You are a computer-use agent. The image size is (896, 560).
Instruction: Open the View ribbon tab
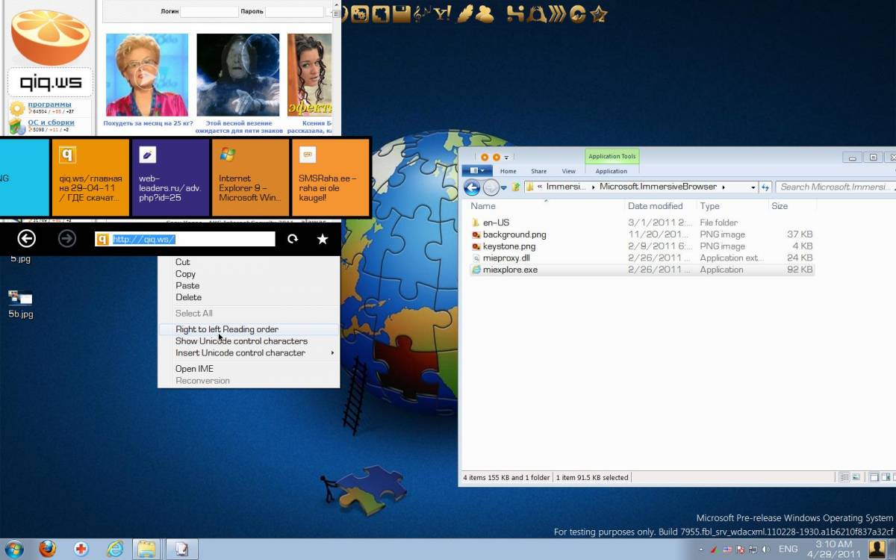(x=569, y=171)
